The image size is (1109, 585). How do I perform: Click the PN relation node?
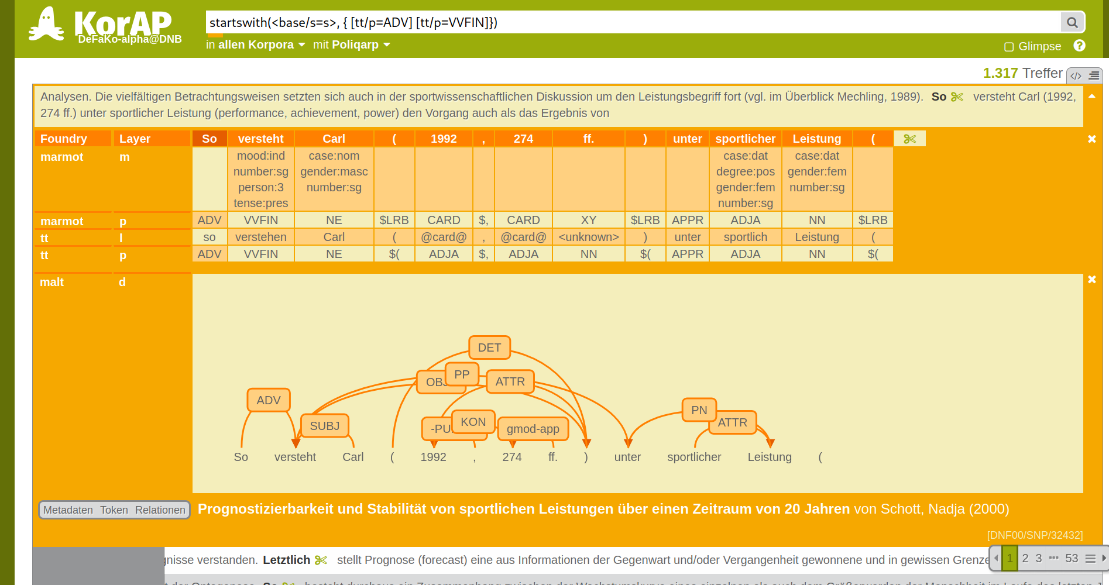[x=699, y=410]
